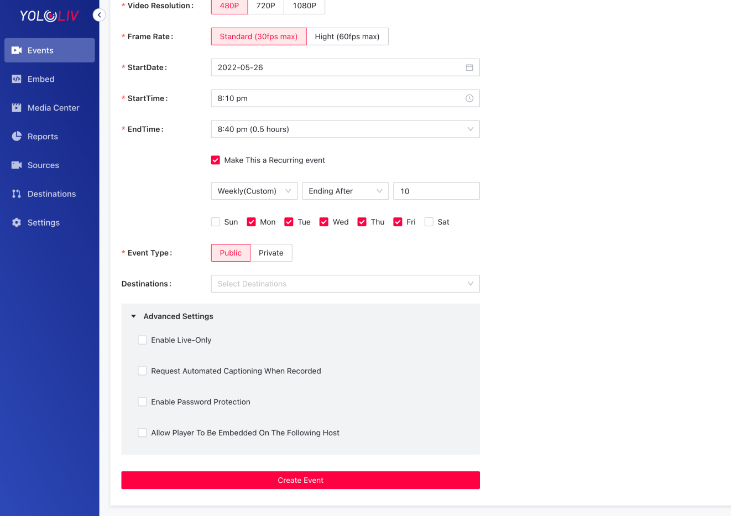The width and height of the screenshot is (731, 516).
Task: Click the StartTime input field
Action: point(346,98)
